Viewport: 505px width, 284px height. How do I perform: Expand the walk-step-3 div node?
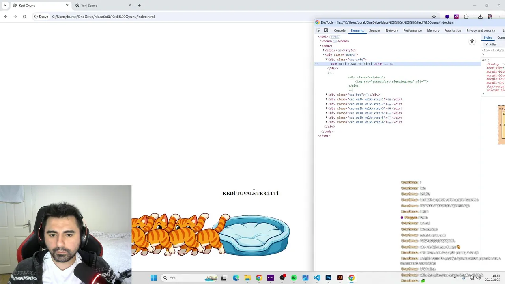[327, 108]
